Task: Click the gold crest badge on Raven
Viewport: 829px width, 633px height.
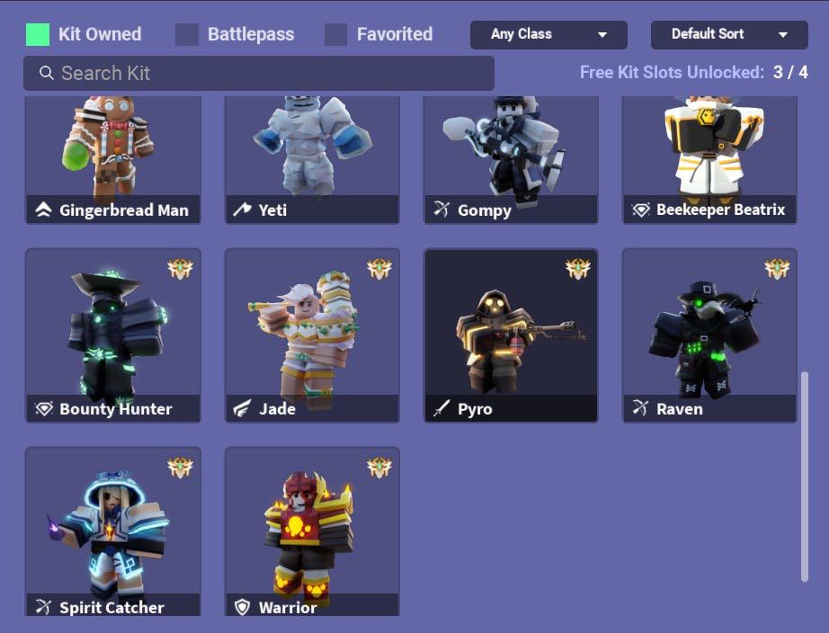Action: 777,269
